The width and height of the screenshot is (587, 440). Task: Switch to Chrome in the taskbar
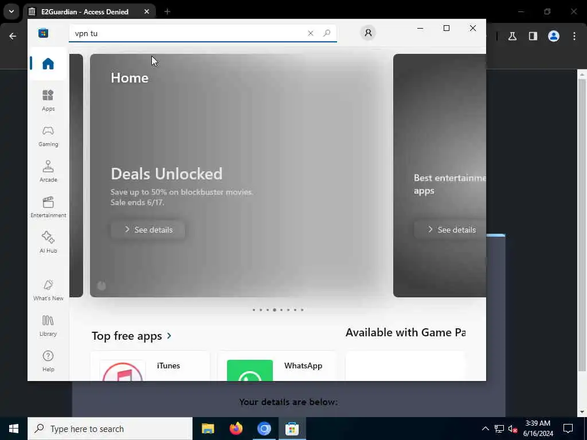pos(264,429)
